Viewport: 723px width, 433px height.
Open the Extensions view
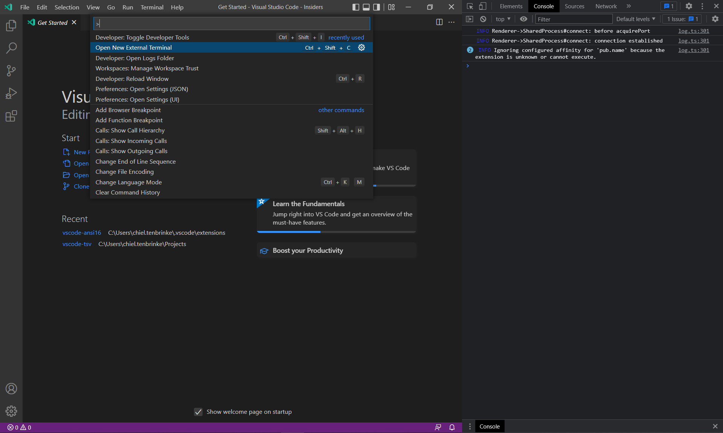[x=11, y=116]
